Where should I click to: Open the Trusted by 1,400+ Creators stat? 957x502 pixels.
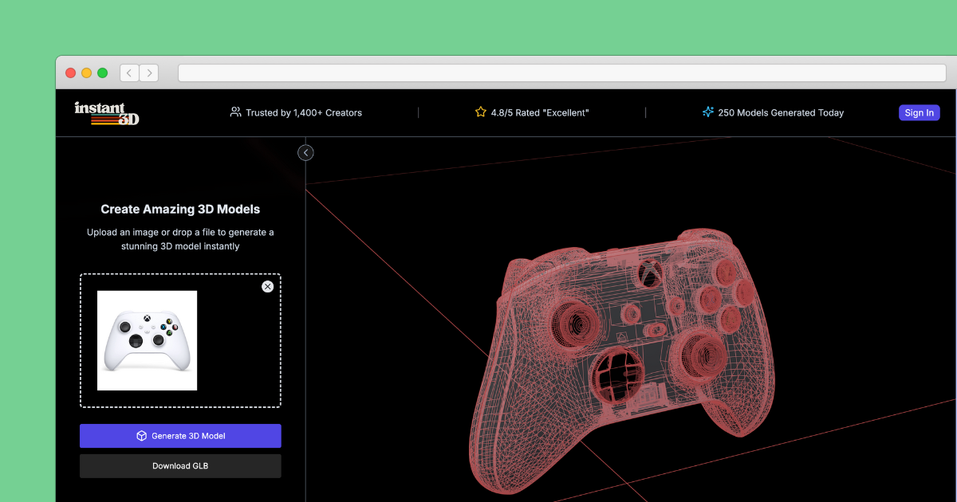click(297, 112)
